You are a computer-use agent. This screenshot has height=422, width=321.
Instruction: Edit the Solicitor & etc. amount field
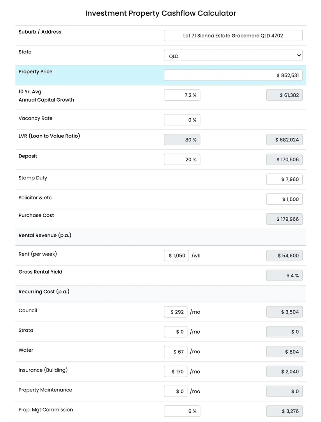284,199
